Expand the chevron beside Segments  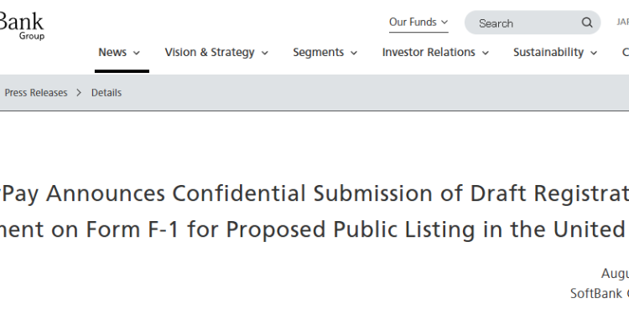353,53
